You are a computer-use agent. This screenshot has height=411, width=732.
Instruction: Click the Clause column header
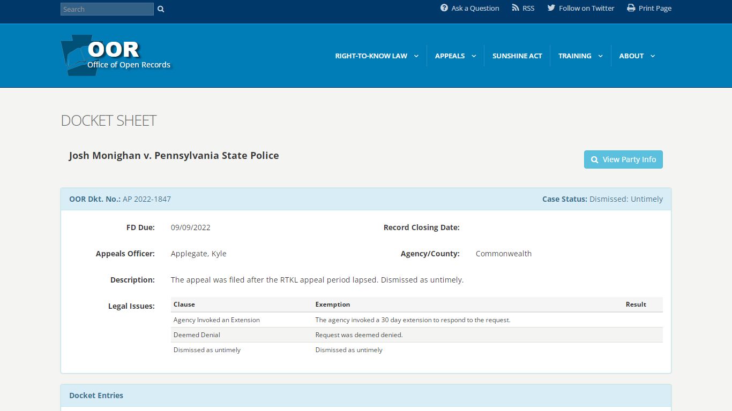coord(184,305)
